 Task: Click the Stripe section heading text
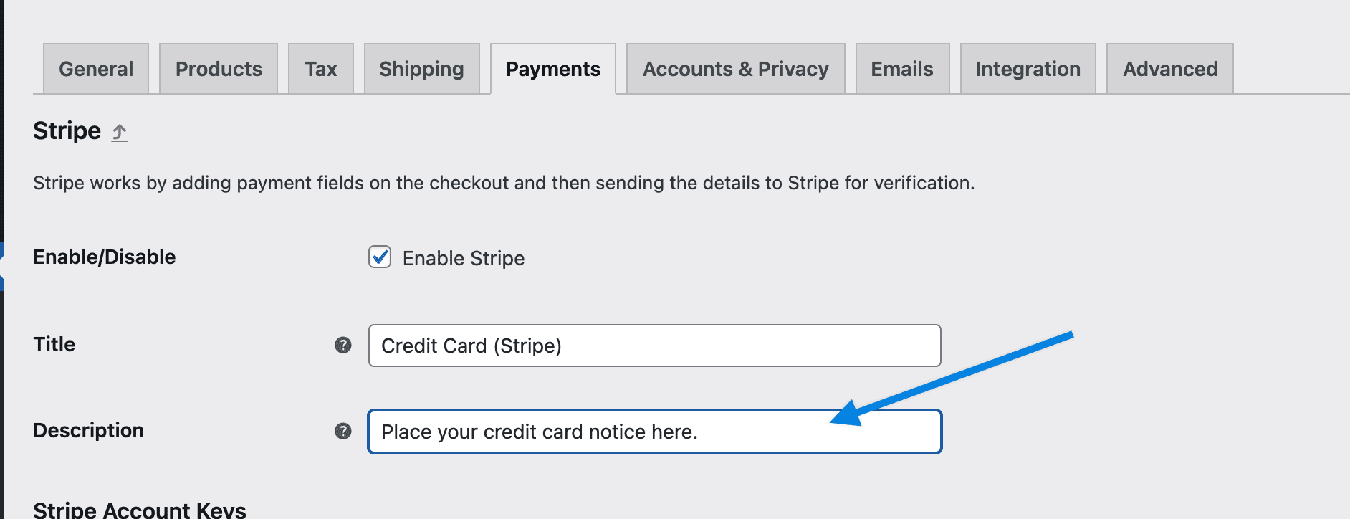(x=67, y=131)
